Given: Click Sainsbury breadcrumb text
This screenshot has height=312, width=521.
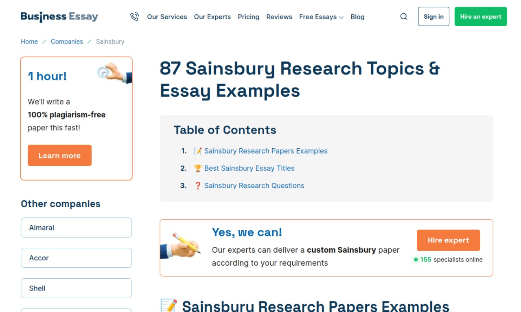Looking at the screenshot, I should coord(110,41).
